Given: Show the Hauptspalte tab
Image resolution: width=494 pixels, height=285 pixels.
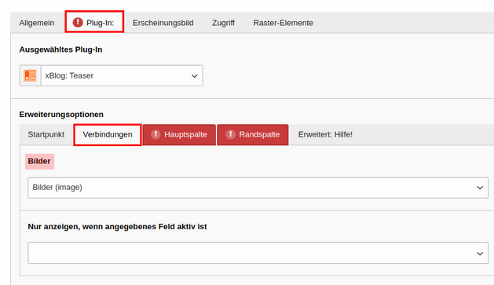Looking at the screenshot, I should point(179,135).
